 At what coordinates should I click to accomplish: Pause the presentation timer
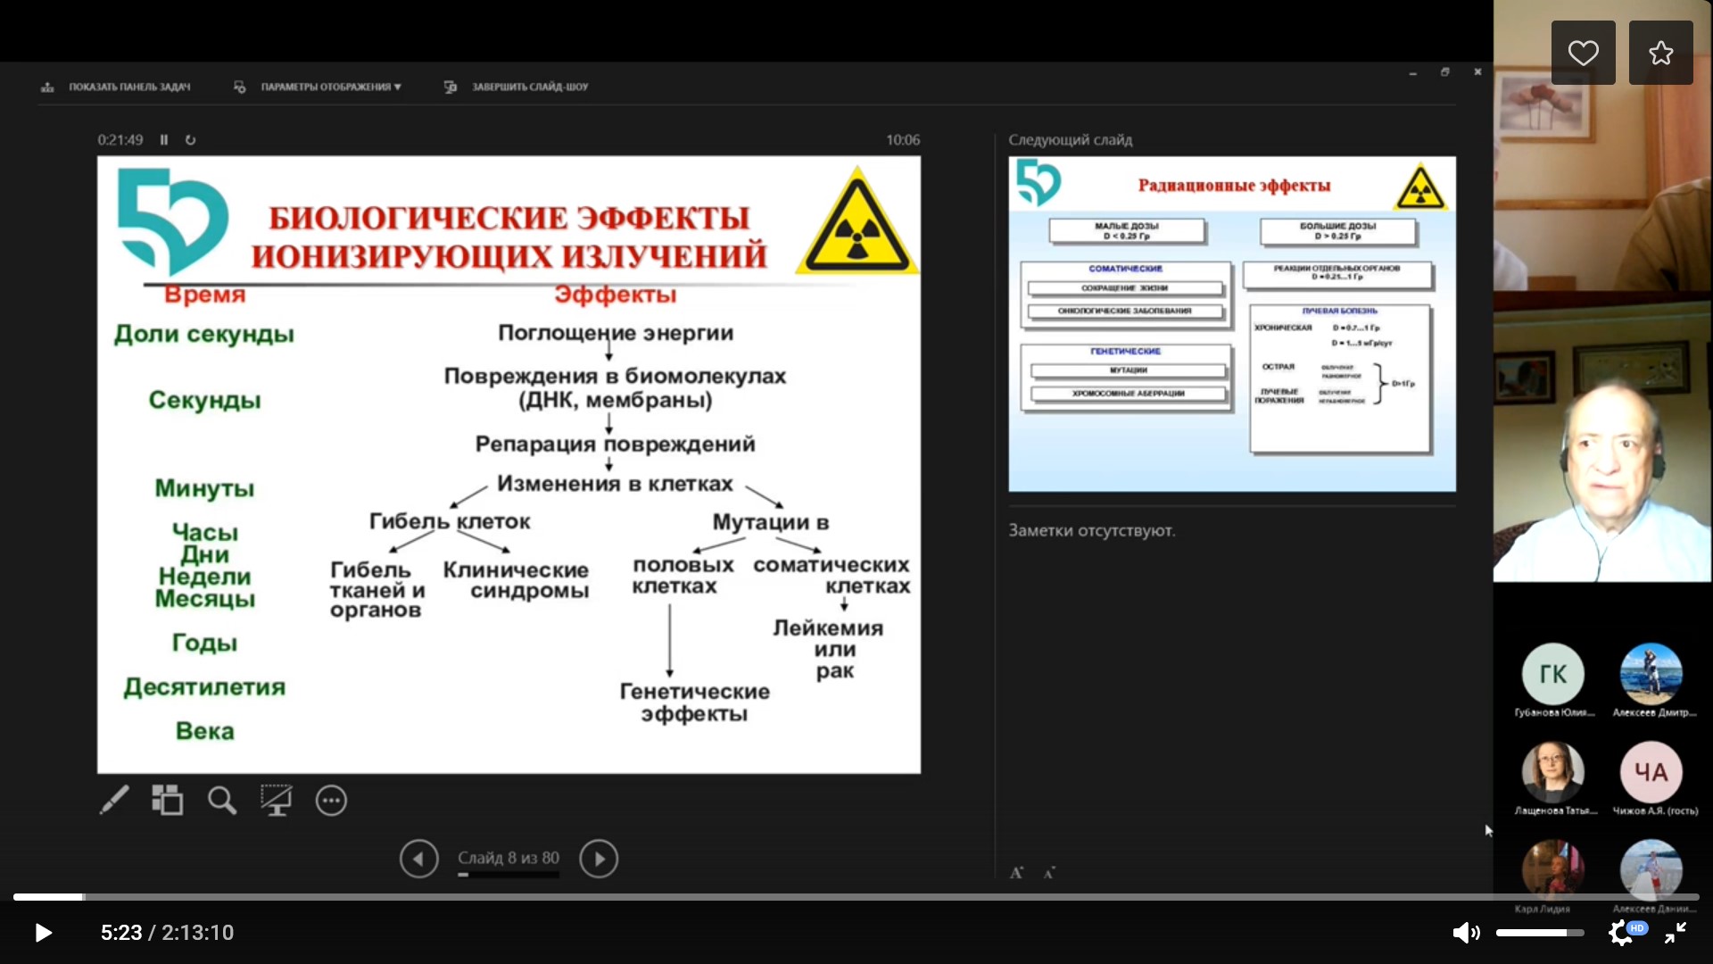tap(164, 140)
